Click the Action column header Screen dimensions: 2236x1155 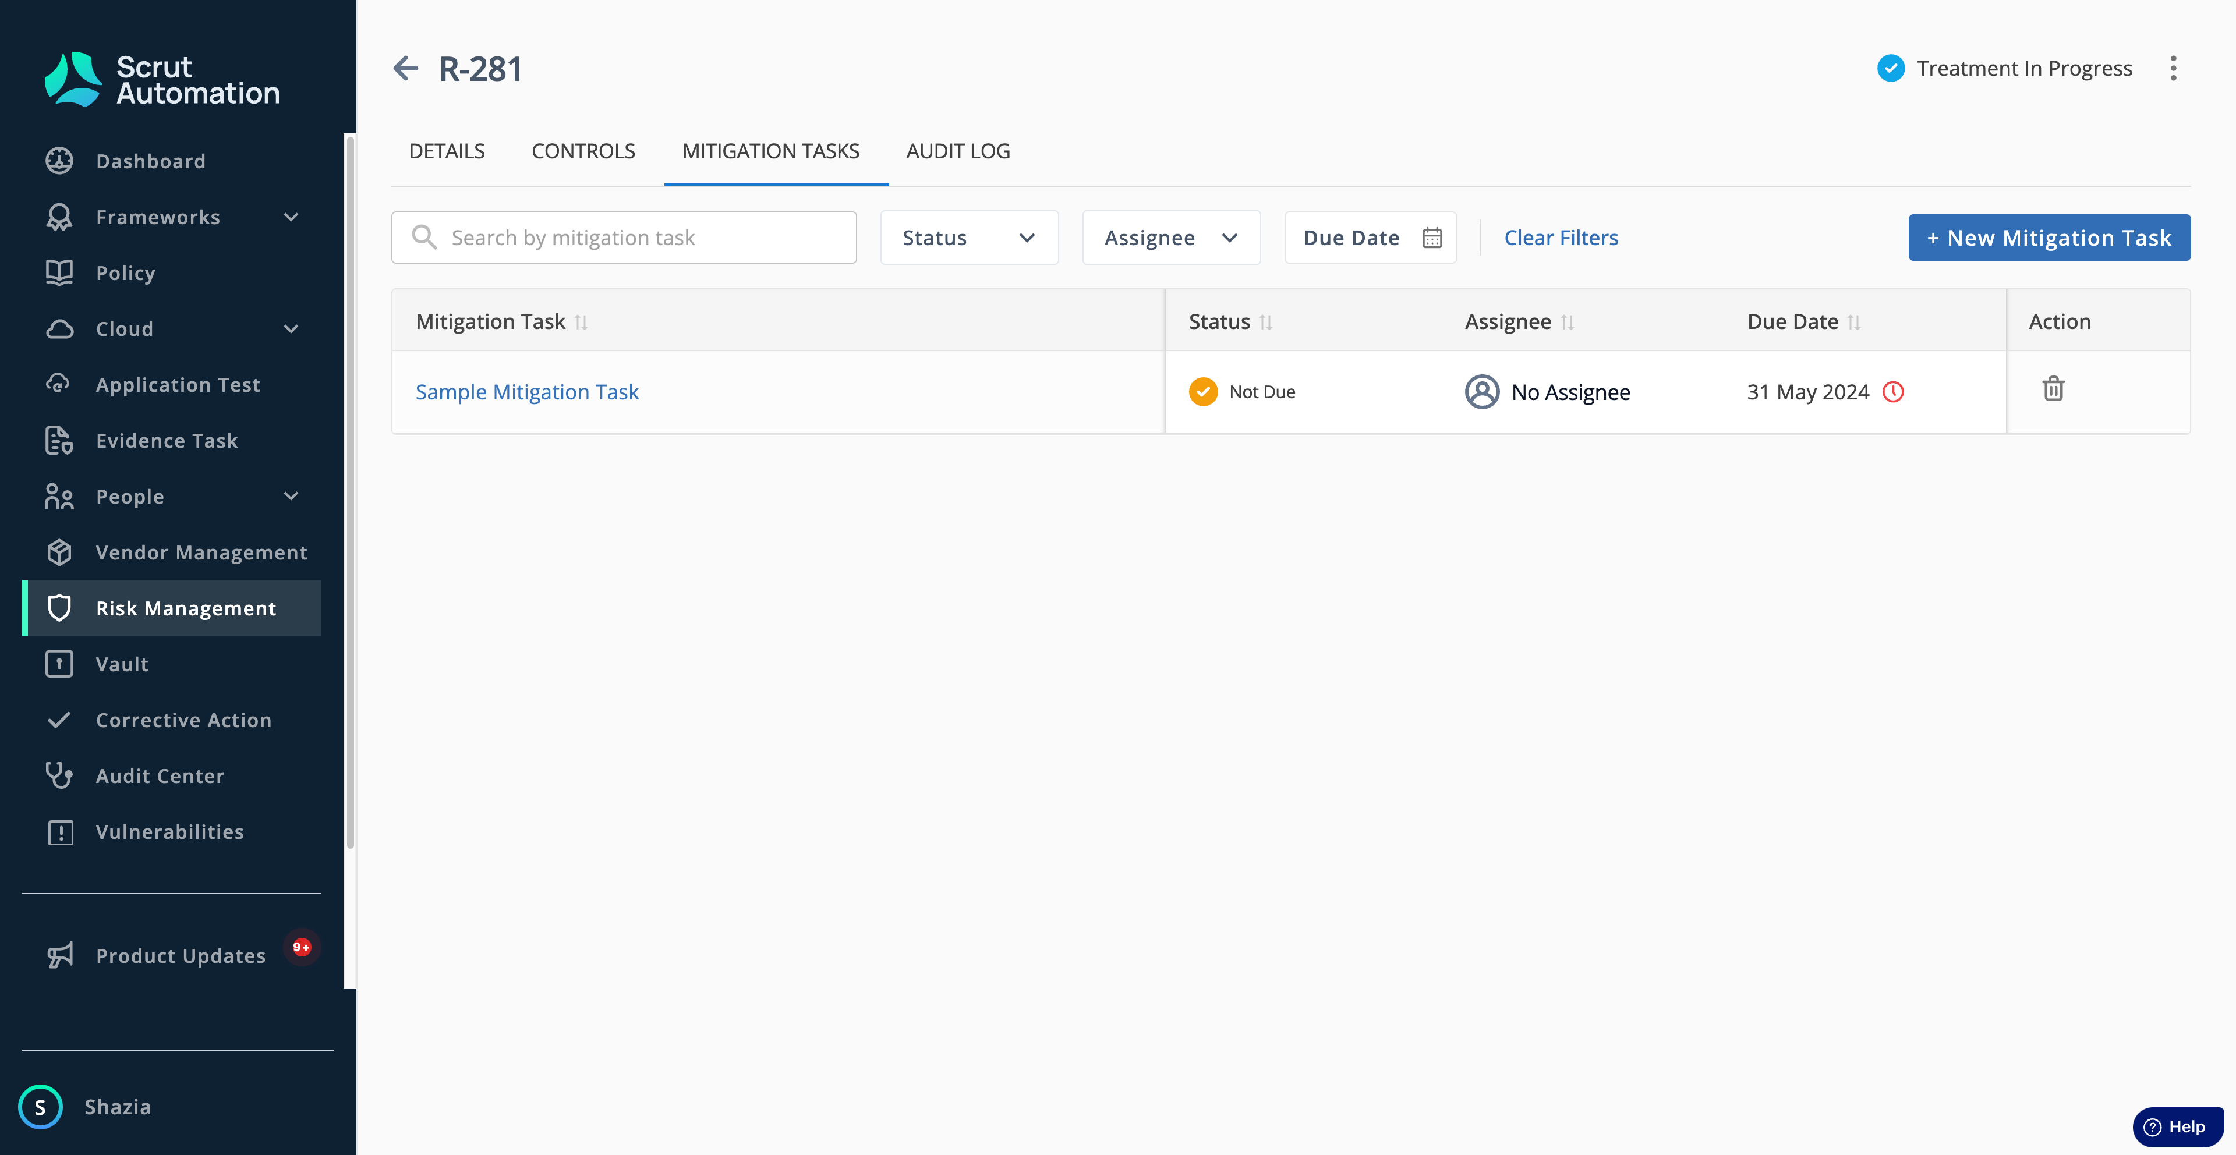[x=2060, y=322]
